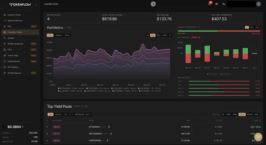Image resolution: width=266 pixels, height=145 pixels.
Task: Click the Whale Analytics icon
Action: (x=5, y=43)
